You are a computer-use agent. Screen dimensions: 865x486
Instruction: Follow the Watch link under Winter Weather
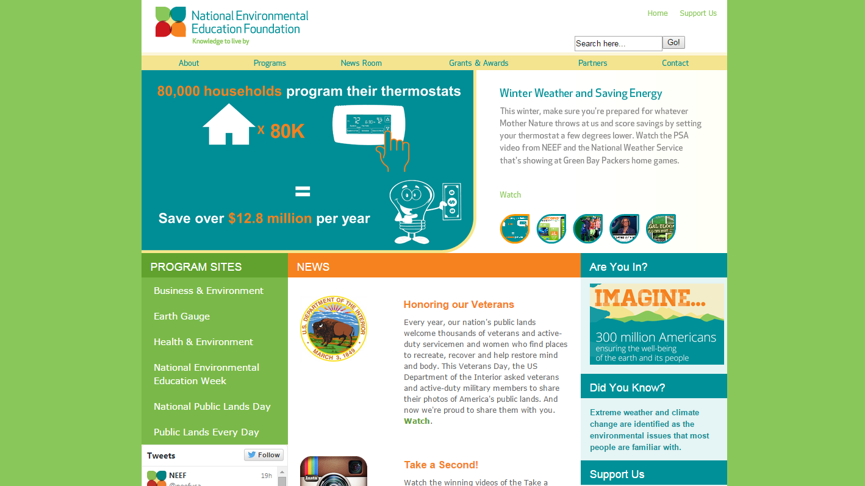510,195
